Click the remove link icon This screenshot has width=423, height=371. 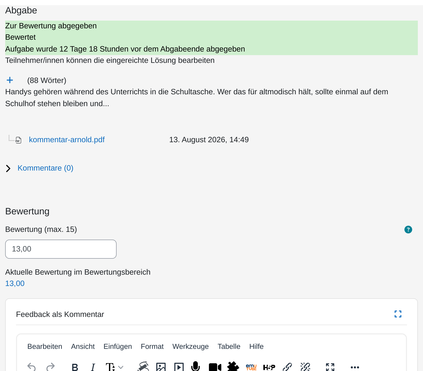click(305, 367)
